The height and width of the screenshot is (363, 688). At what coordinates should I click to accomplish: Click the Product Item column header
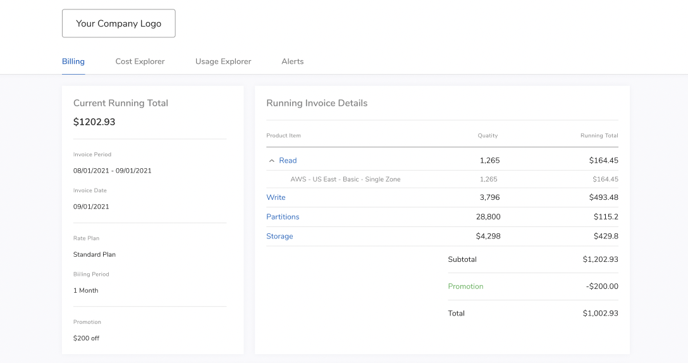[x=283, y=136]
